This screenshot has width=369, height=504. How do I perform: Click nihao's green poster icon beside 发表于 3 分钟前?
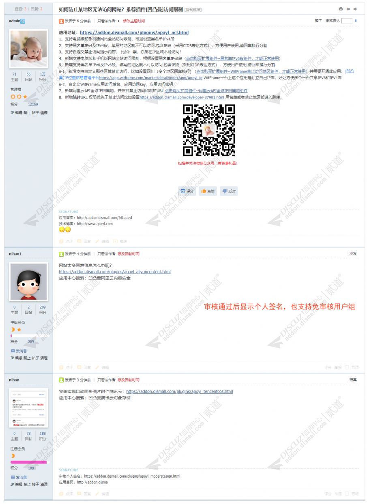61,380
